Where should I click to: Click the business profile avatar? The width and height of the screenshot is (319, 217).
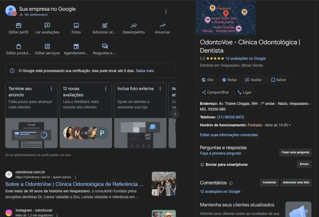click(11, 11)
